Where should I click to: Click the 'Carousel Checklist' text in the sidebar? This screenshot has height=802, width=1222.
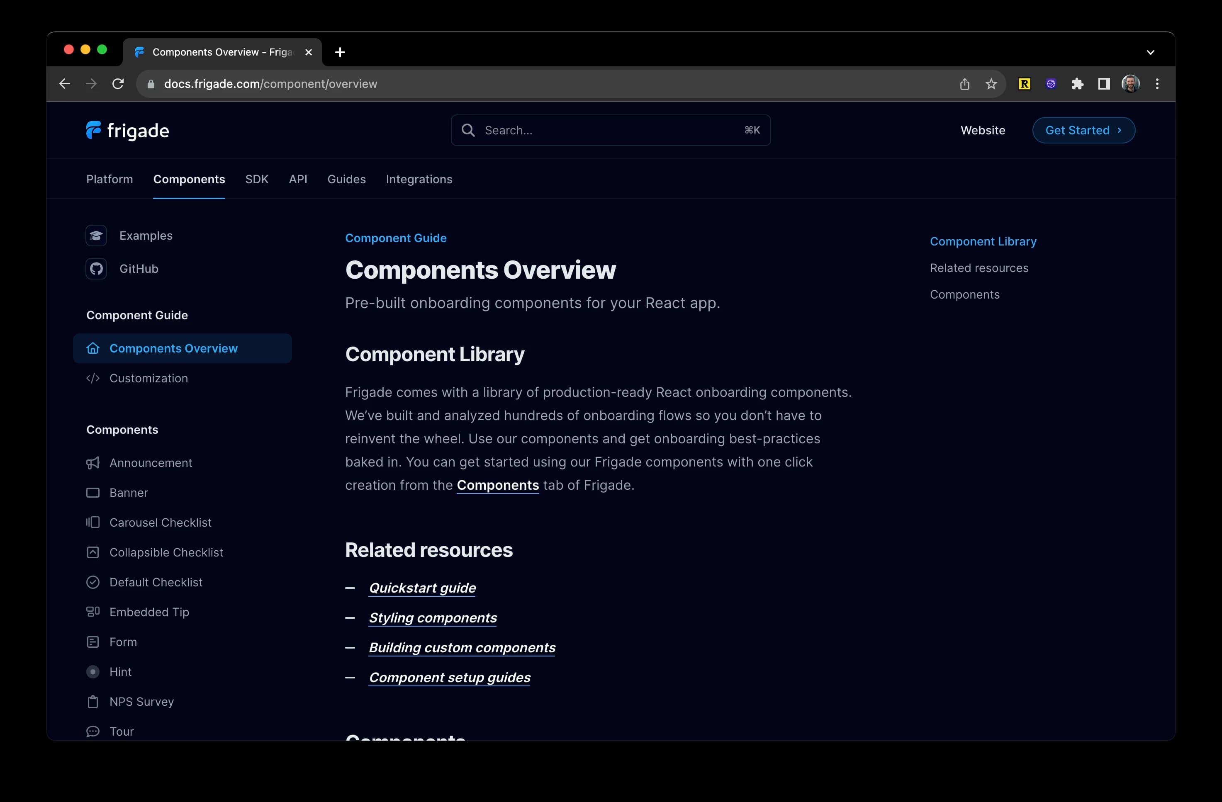(160, 522)
